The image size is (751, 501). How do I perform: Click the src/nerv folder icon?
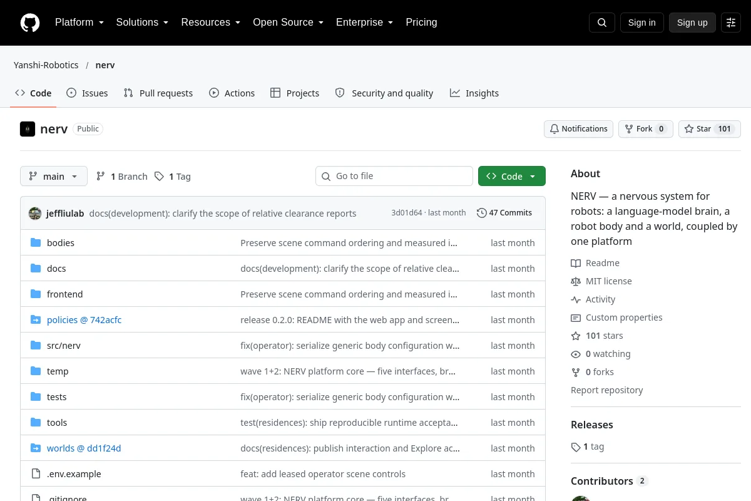[36, 345]
